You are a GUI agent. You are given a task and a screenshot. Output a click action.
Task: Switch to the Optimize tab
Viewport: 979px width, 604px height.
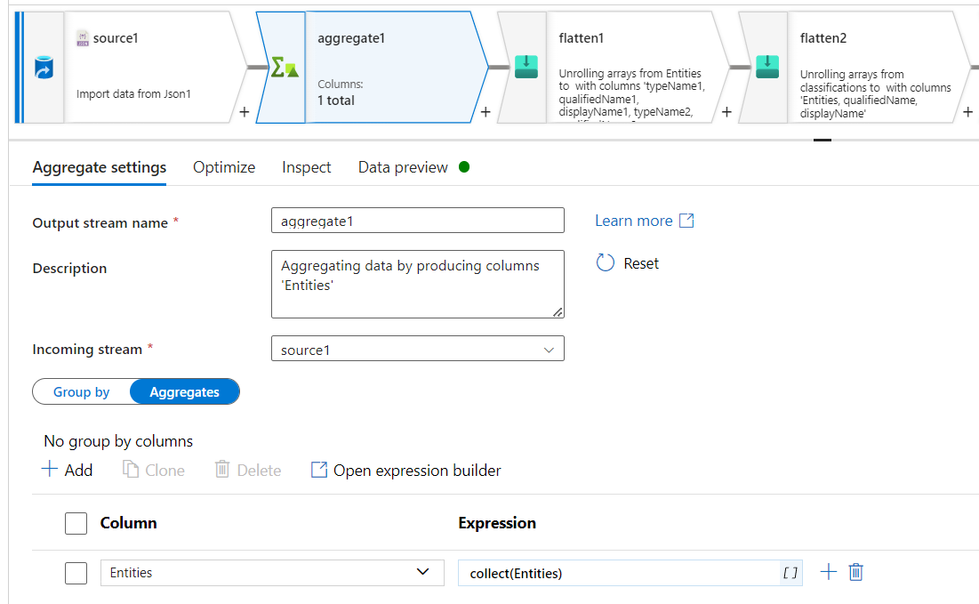[x=224, y=167]
